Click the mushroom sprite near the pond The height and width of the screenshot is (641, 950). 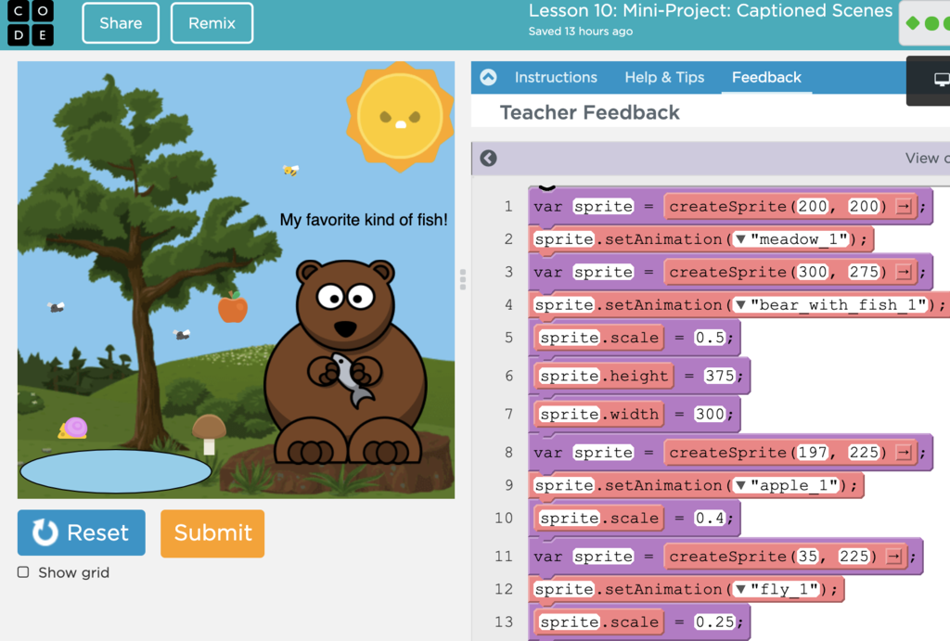[x=209, y=434]
